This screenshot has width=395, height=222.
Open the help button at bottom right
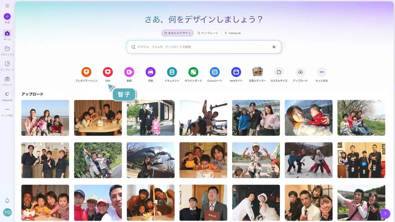point(385,213)
